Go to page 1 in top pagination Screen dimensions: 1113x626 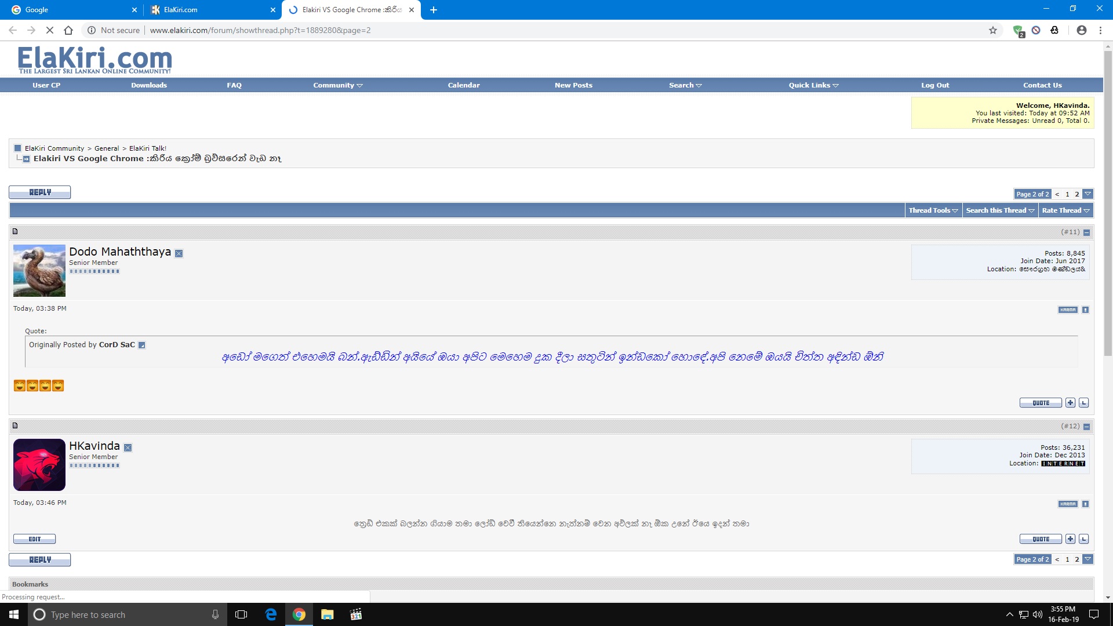[1067, 194]
